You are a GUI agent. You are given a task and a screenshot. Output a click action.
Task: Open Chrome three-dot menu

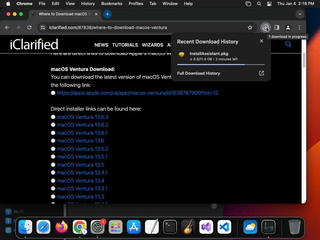point(299,27)
